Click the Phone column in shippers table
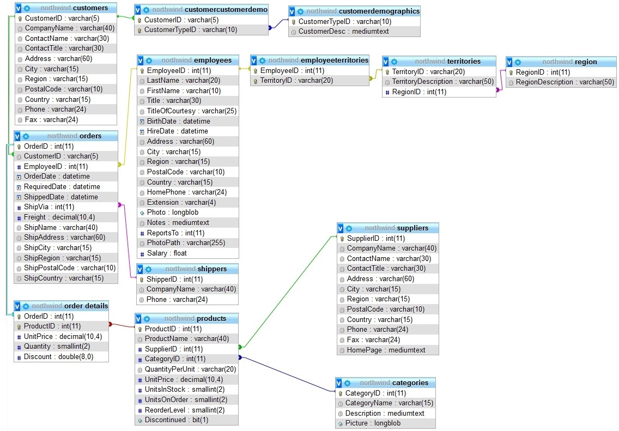 pyautogui.click(x=187, y=300)
